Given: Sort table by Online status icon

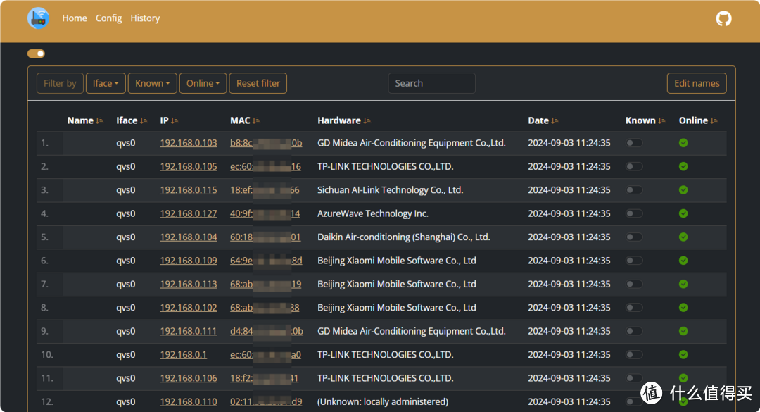Looking at the screenshot, I should coord(715,121).
